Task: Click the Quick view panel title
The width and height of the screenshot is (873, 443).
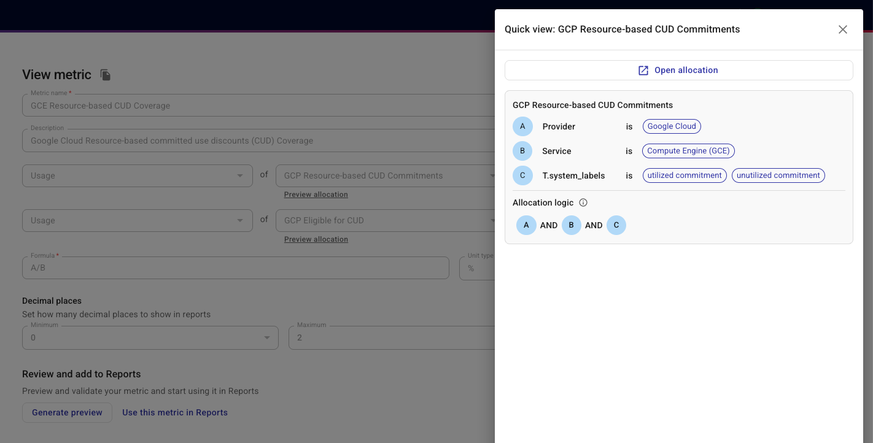Action: point(623,29)
